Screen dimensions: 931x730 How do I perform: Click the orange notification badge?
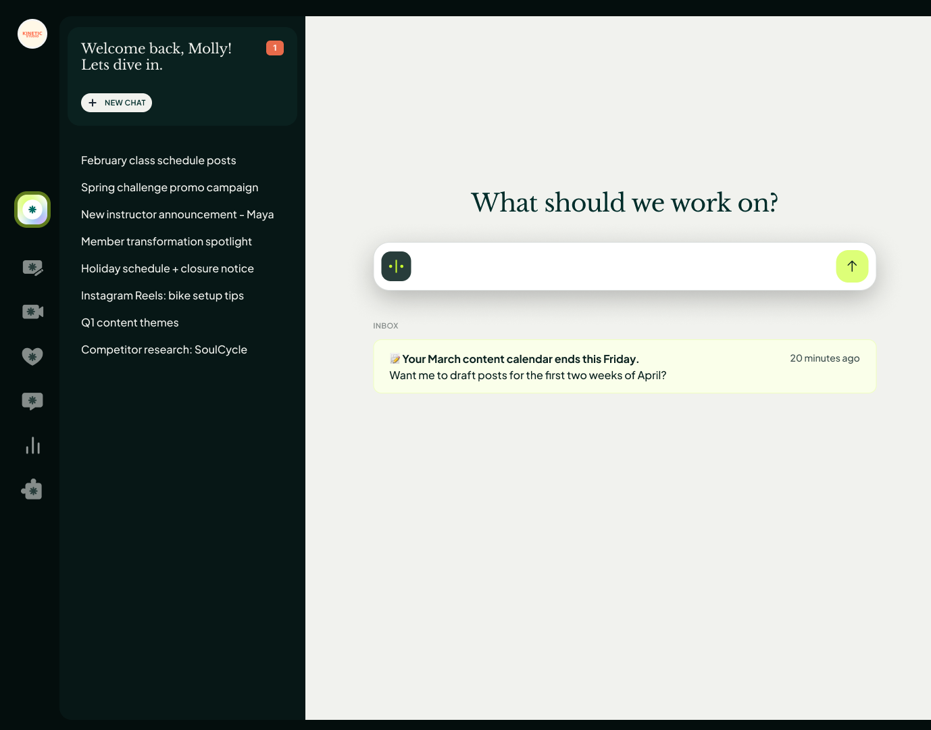(275, 48)
